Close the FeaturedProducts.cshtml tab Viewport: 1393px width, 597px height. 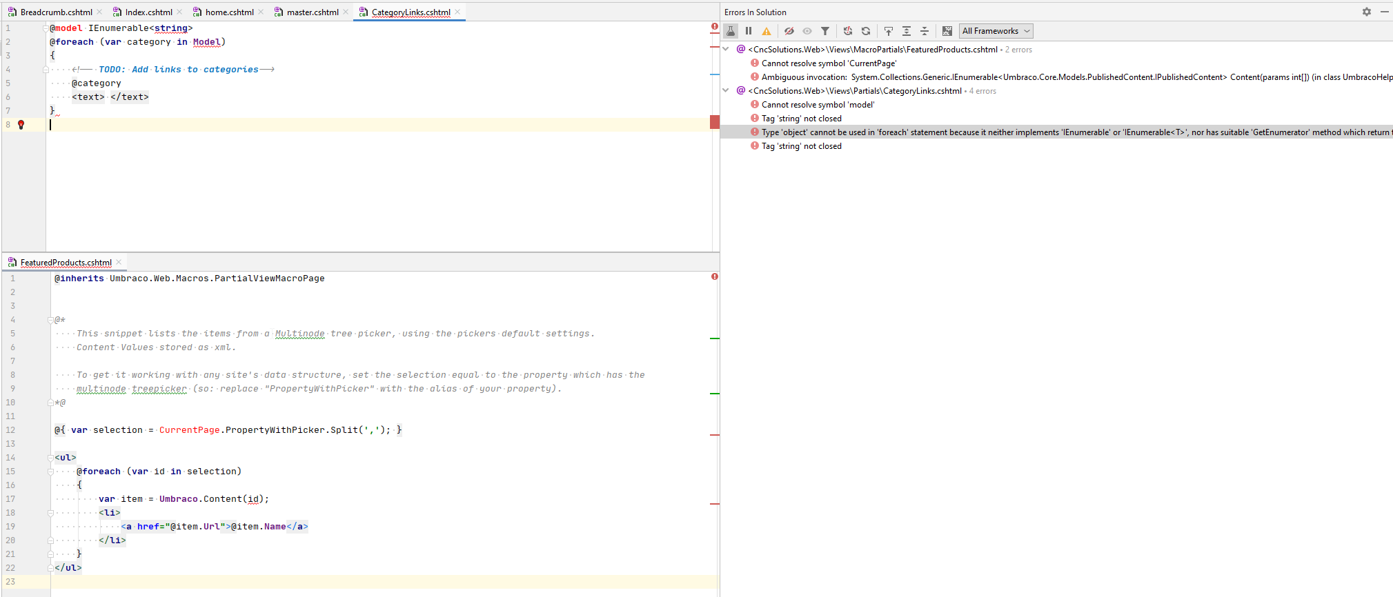119,262
